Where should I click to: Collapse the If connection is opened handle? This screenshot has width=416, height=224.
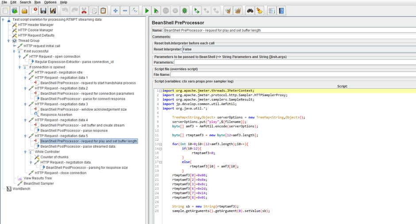point(19,67)
